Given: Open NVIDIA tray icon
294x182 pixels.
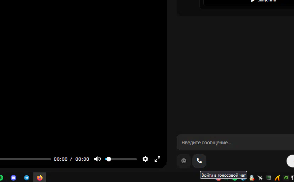Looking at the screenshot, I should tap(285, 178).
